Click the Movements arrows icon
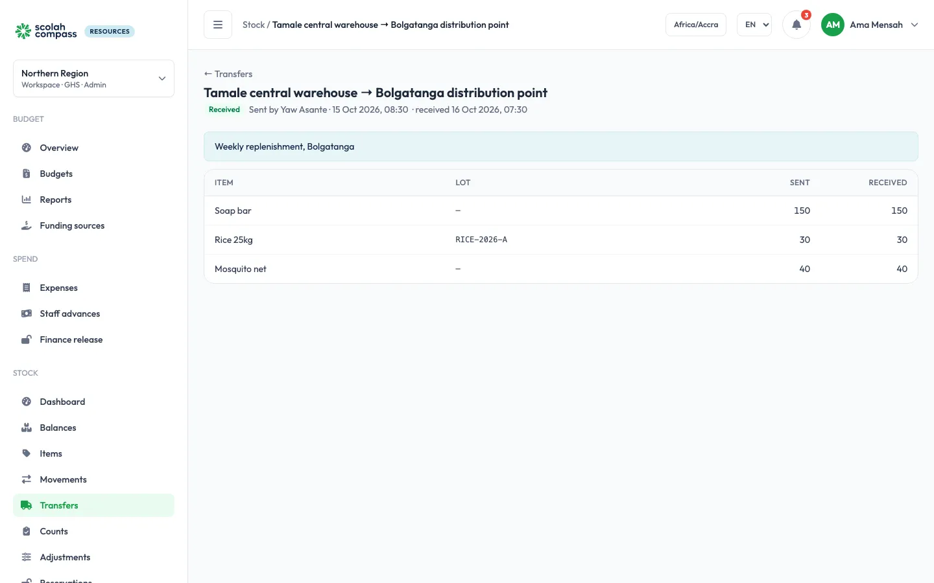This screenshot has width=934, height=583. click(x=27, y=479)
